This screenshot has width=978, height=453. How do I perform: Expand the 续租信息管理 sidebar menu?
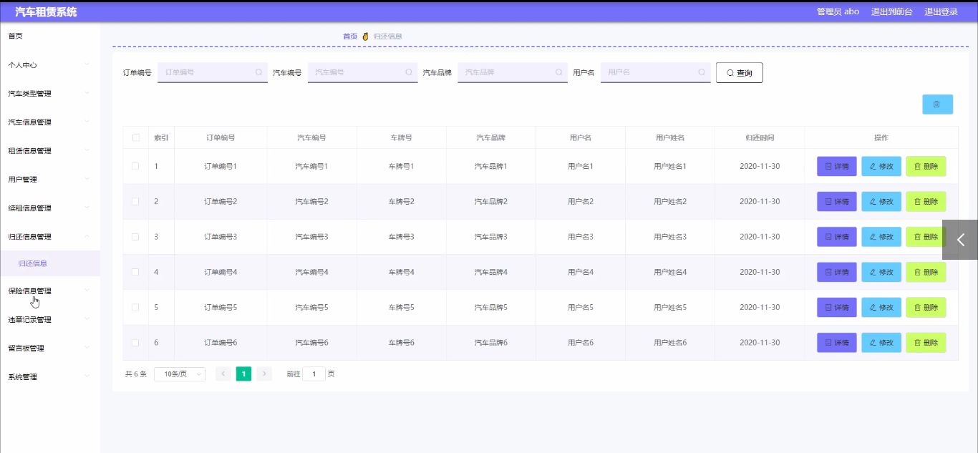tap(50, 208)
